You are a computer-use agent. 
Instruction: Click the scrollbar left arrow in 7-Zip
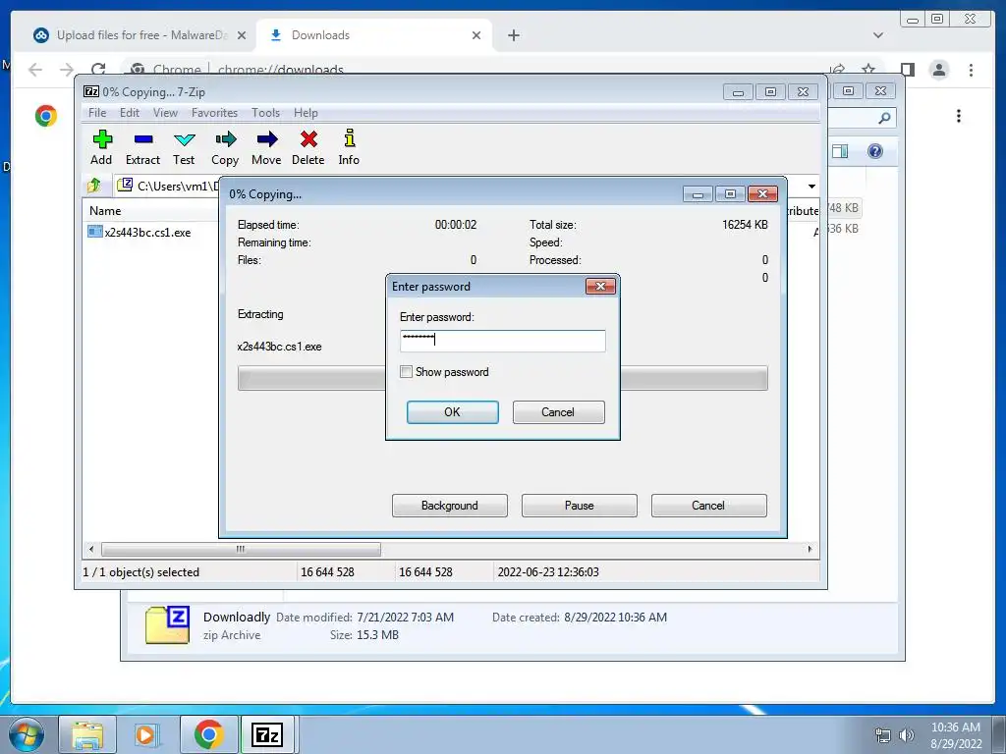click(x=91, y=550)
